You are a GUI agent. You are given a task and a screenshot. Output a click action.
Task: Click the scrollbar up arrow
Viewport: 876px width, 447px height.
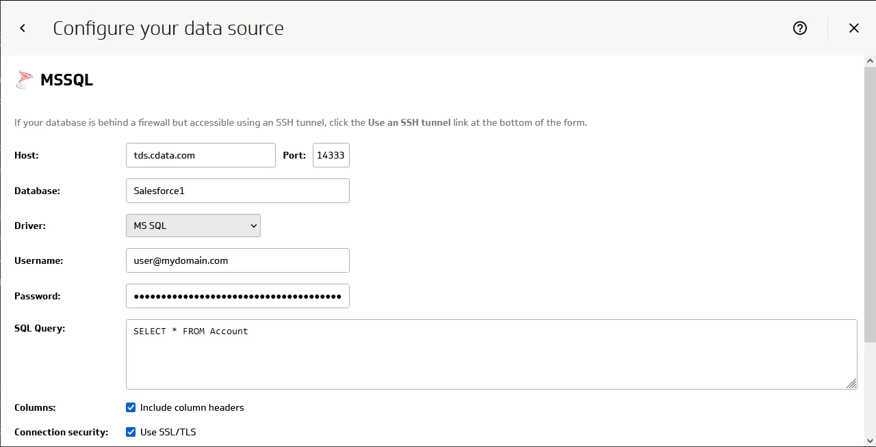click(869, 62)
